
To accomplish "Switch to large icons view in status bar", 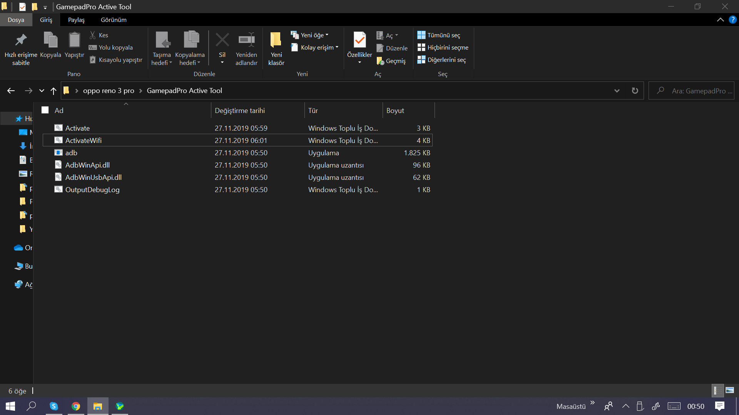I will click(729, 390).
